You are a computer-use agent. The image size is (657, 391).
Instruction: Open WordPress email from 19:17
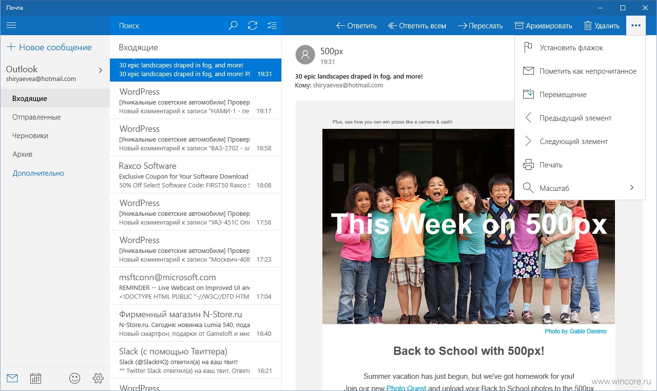(x=195, y=101)
